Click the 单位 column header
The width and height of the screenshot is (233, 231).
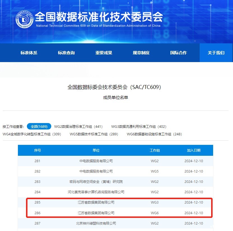coord(96,150)
